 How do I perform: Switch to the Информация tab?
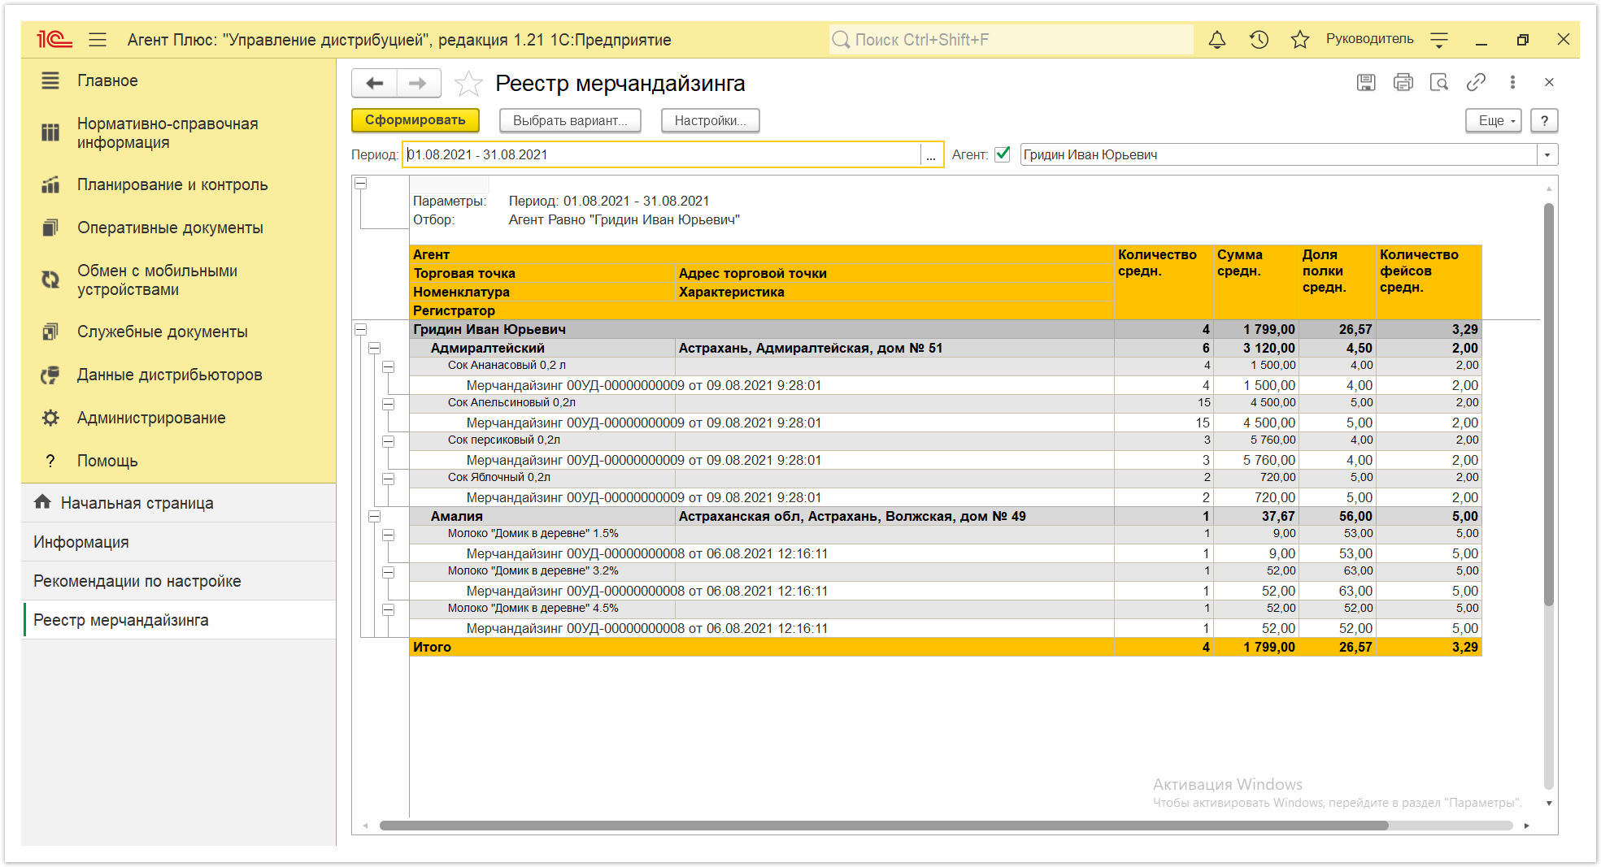pyautogui.click(x=178, y=542)
